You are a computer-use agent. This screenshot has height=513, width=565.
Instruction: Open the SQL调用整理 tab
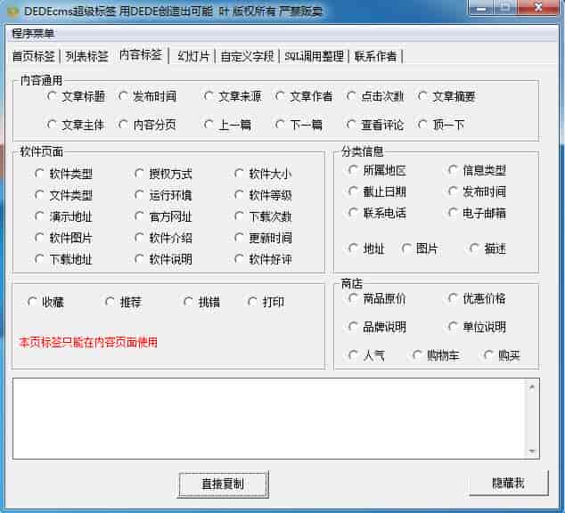coord(315,56)
